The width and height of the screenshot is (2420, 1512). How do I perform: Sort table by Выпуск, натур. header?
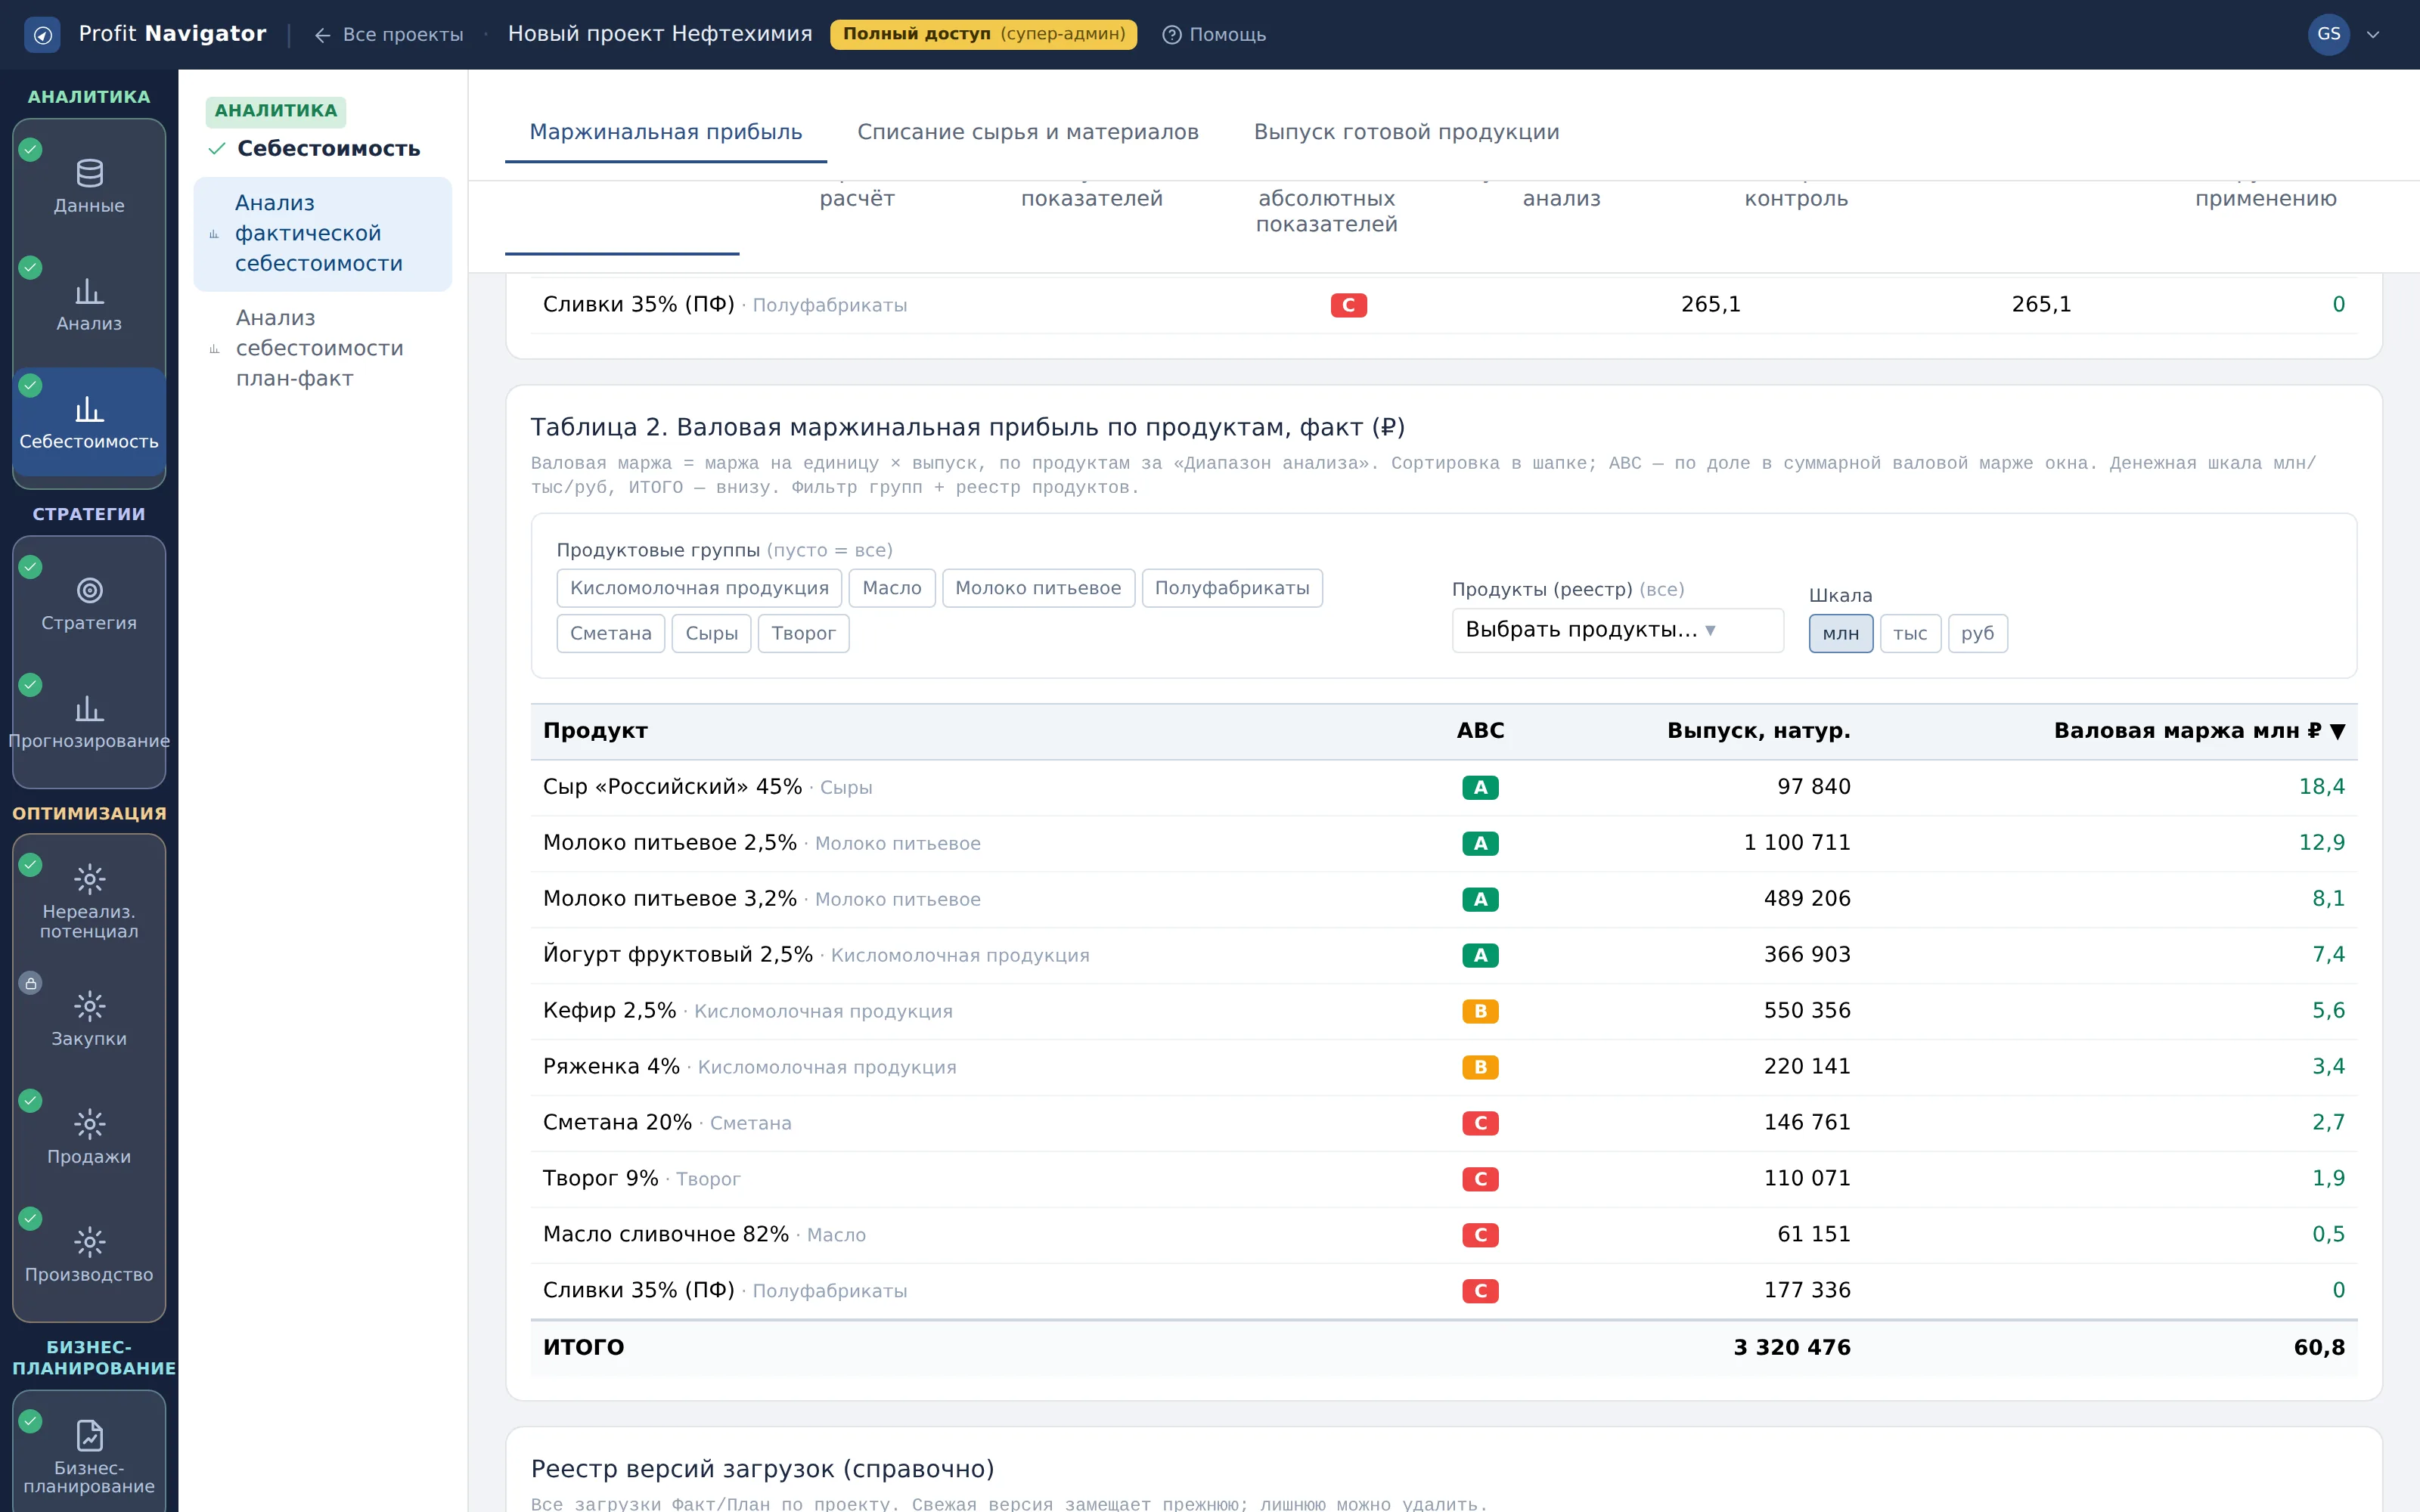[x=1758, y=731]
